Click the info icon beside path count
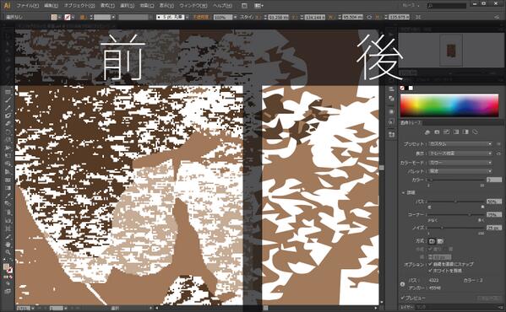506x312 pixels. [x=402, y=284]
